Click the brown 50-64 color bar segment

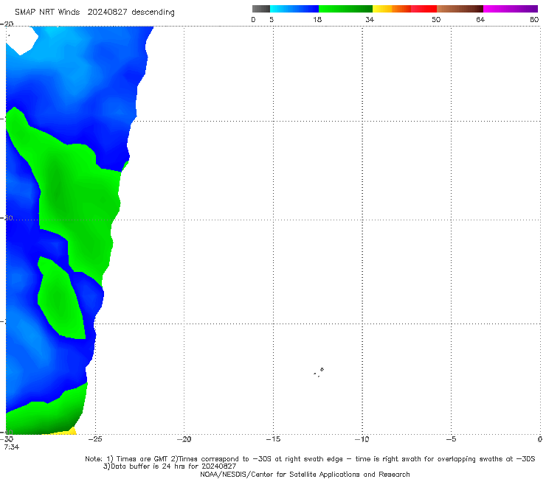[x=460, y=9]
